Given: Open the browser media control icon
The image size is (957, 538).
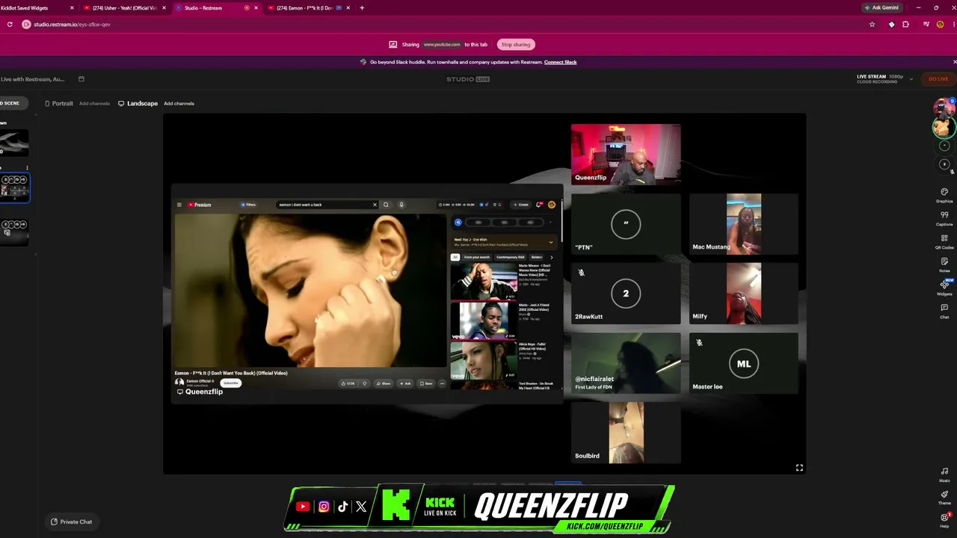Looking at the screenshot, I should point(926,24).
